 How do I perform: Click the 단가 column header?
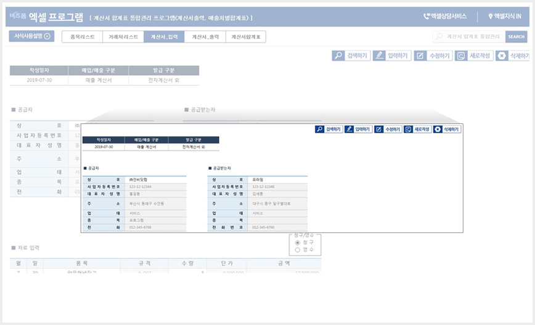tap(227, 263)
